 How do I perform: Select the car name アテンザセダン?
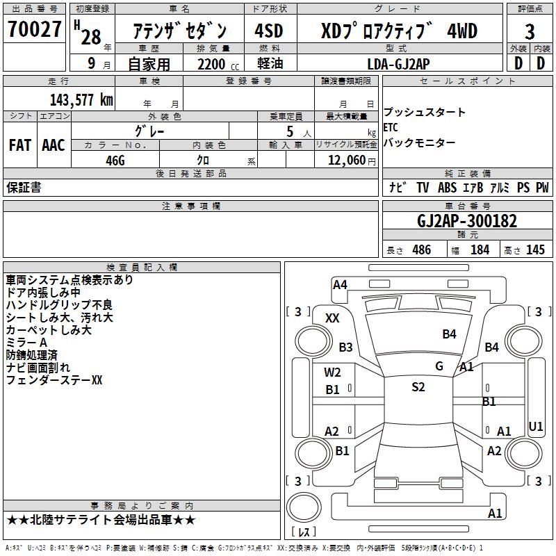click(179, 31)
